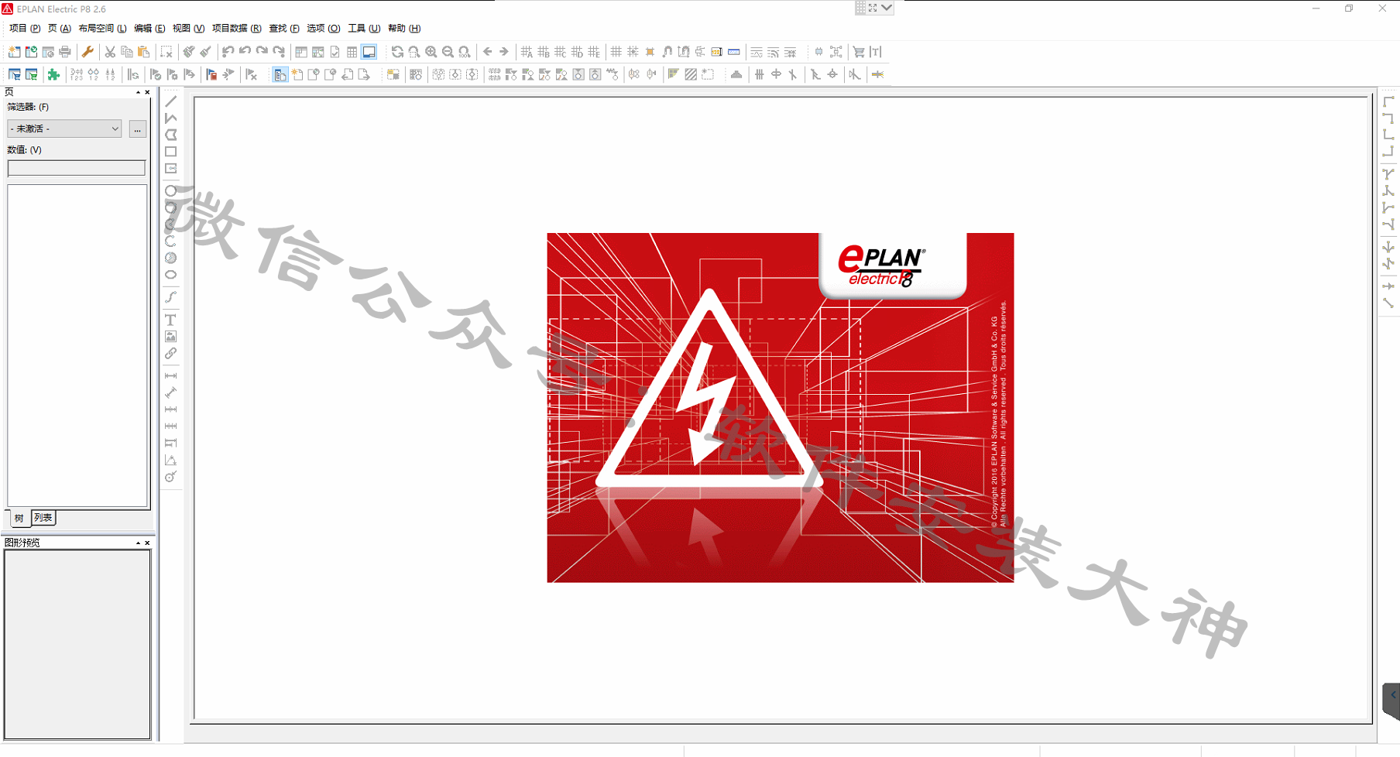Select grid E icon
Screen dimensions: 1400x757
(594, 52)
